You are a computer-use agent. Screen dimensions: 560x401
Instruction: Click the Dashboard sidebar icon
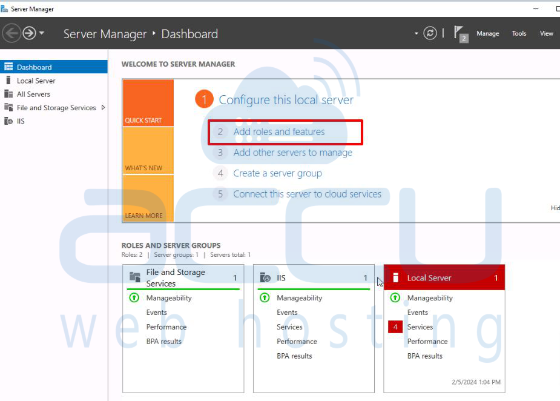pyautogui.click(x=8, y=67)
